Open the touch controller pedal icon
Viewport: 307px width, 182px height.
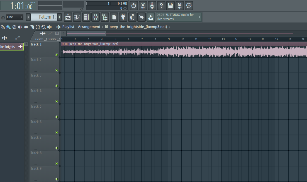[x=132, y=17]
